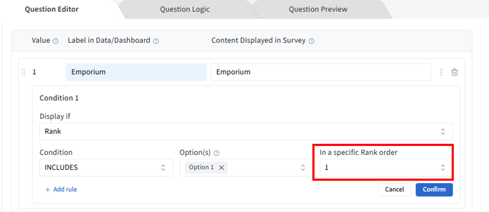Click help icon next to Option(s) label

coord(216,153)
